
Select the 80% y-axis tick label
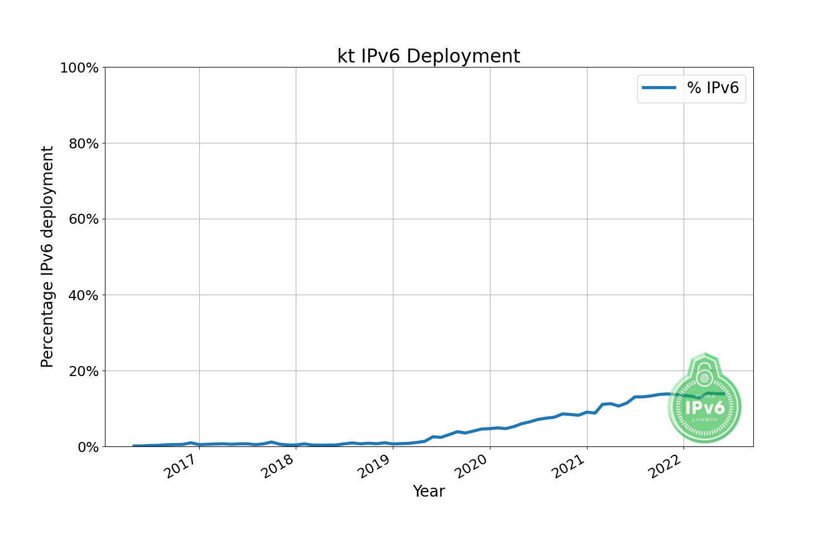pyautogui.click(x=83, y=144)
